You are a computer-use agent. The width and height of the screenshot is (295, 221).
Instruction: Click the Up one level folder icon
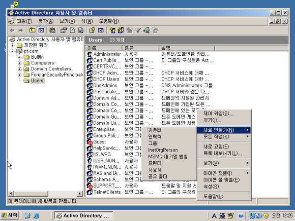coord(33,30)
